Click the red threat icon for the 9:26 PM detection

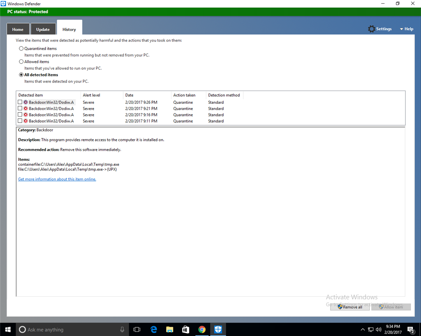pyautogui.click(x=25, y=102)
